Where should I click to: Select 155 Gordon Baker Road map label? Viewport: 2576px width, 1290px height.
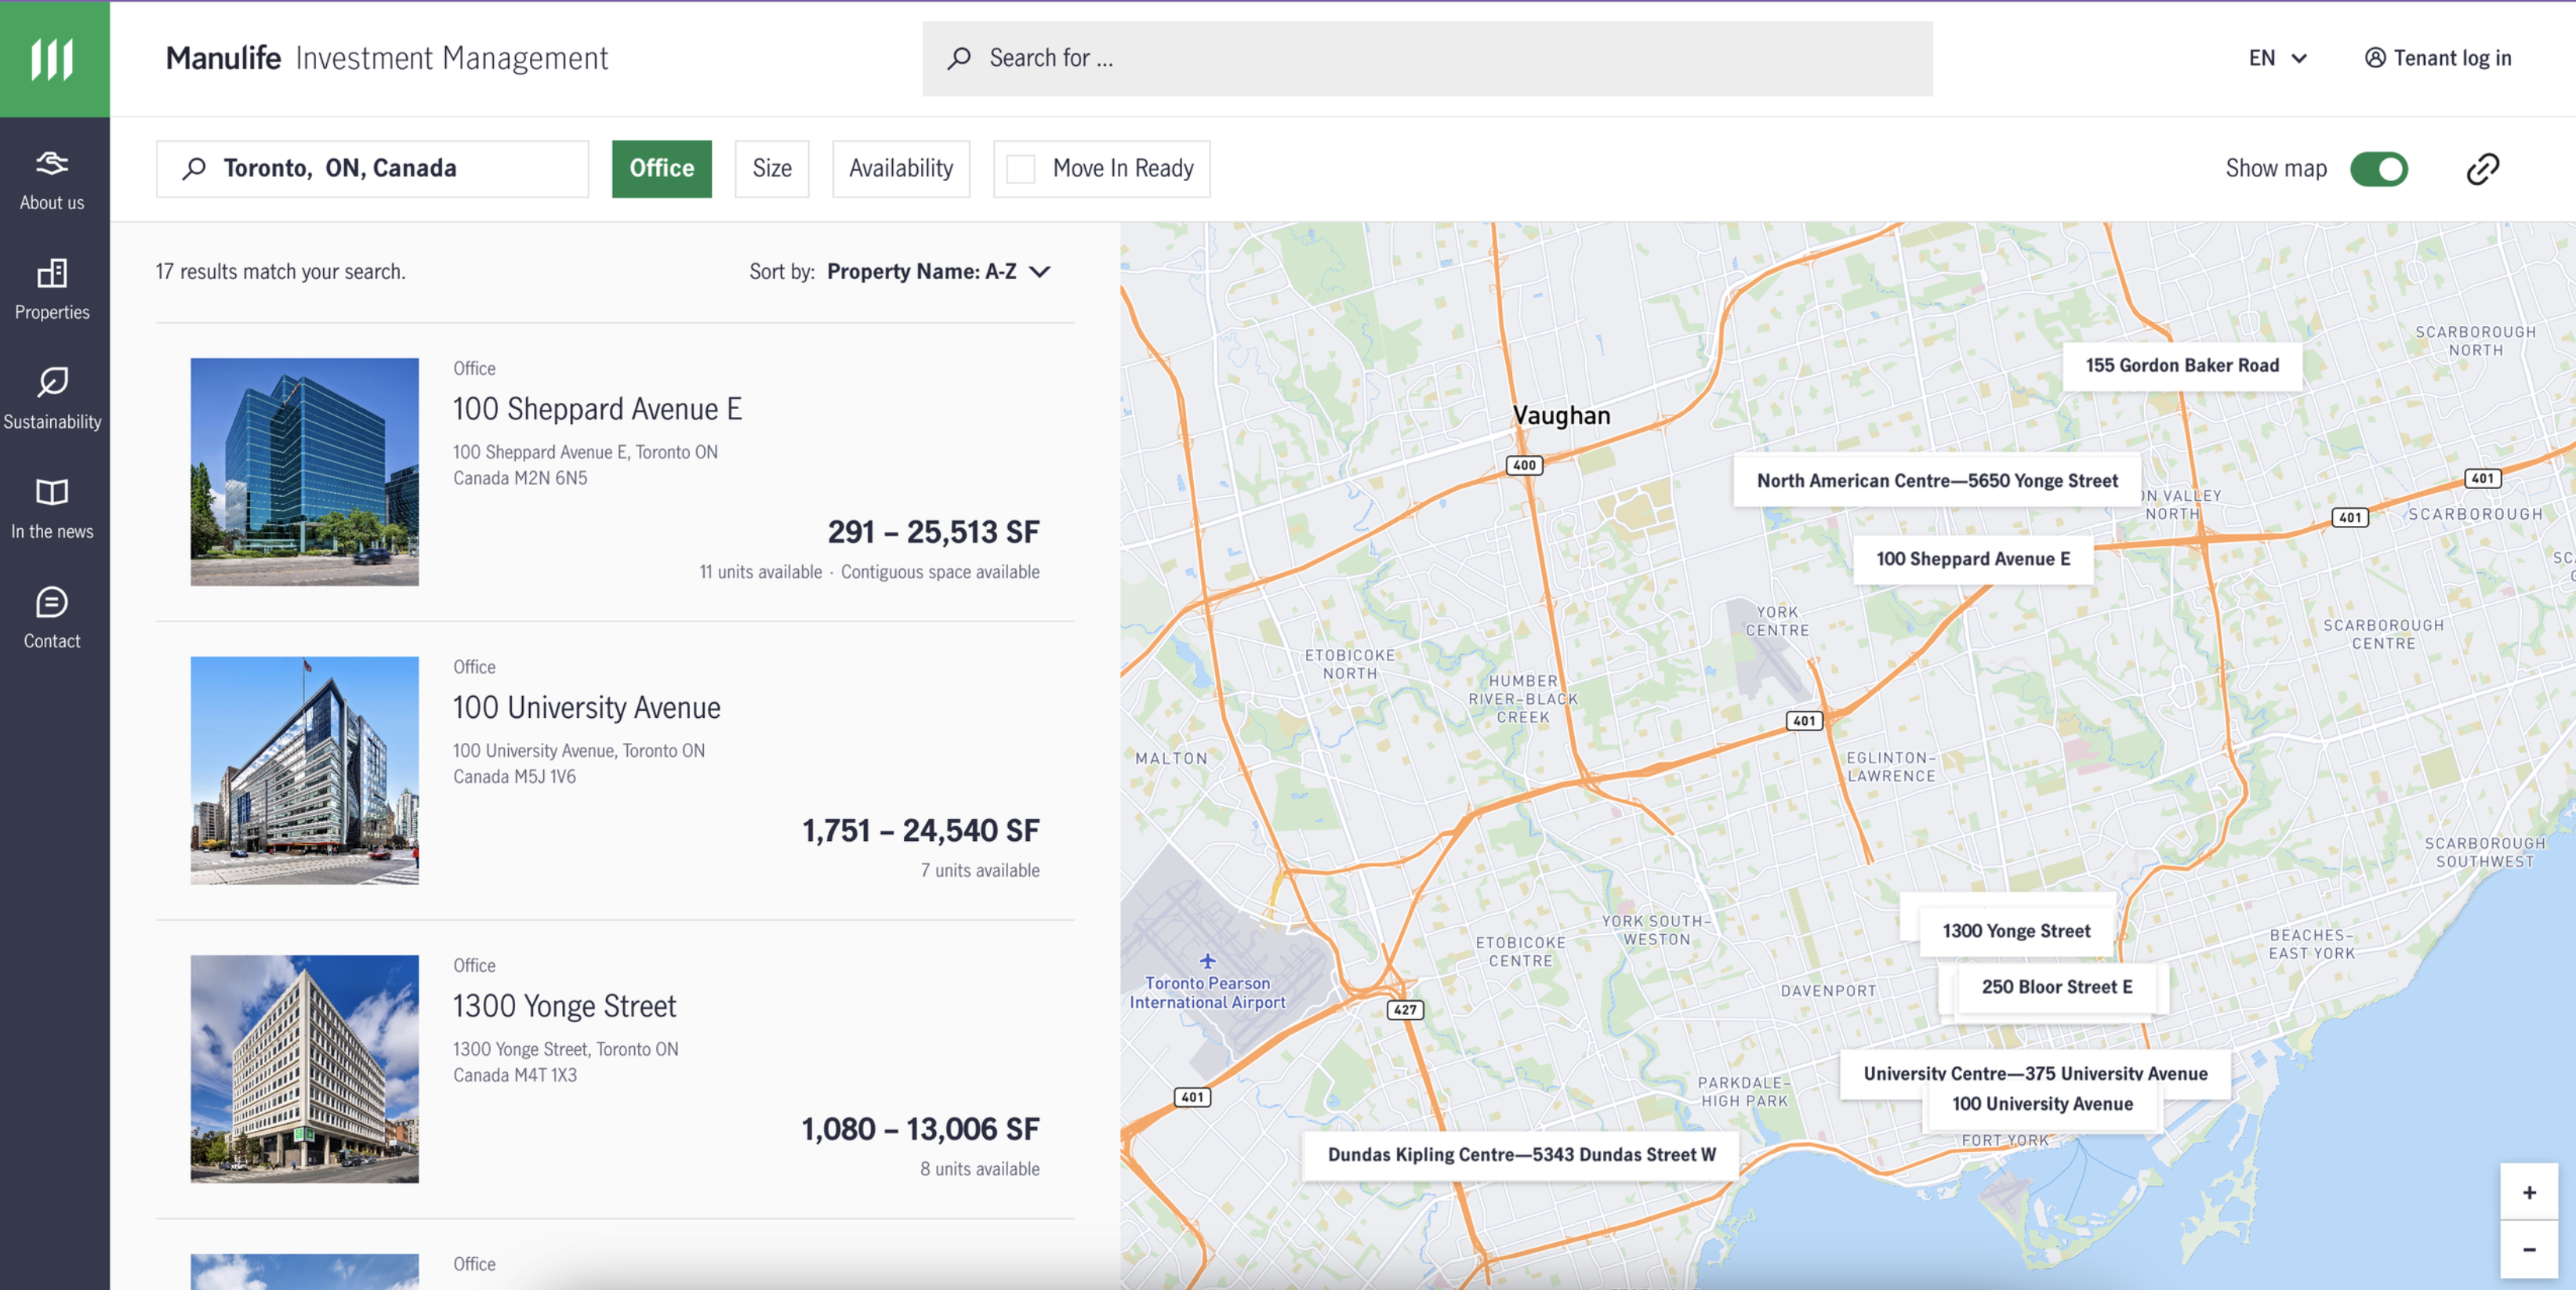2182,366
